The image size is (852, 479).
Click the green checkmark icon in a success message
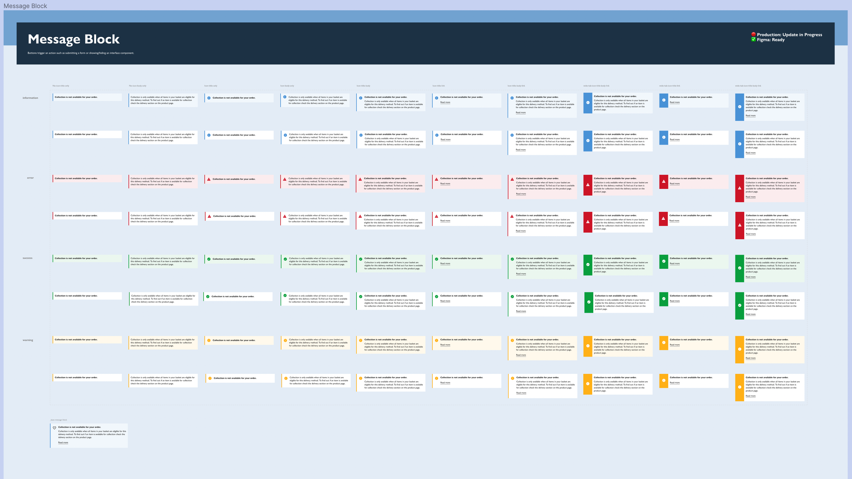(209, 259)
